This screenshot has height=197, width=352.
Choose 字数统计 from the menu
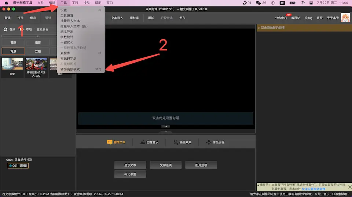click(81, 37)
